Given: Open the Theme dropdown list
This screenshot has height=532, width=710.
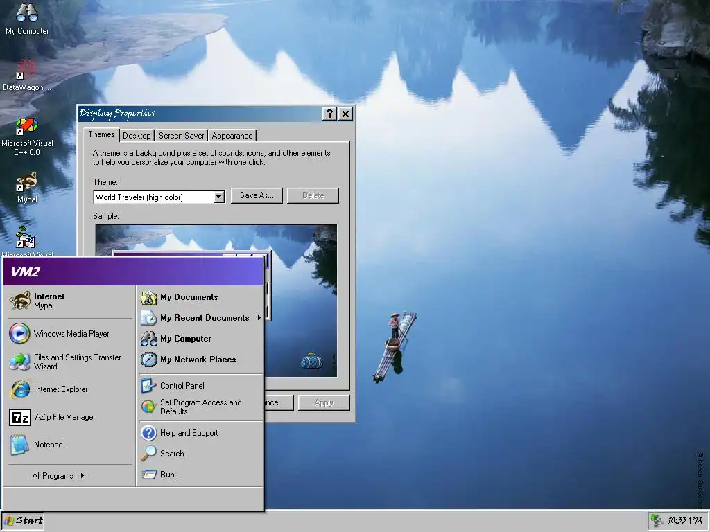Looking at the screenshot, I should click(219, 197).
